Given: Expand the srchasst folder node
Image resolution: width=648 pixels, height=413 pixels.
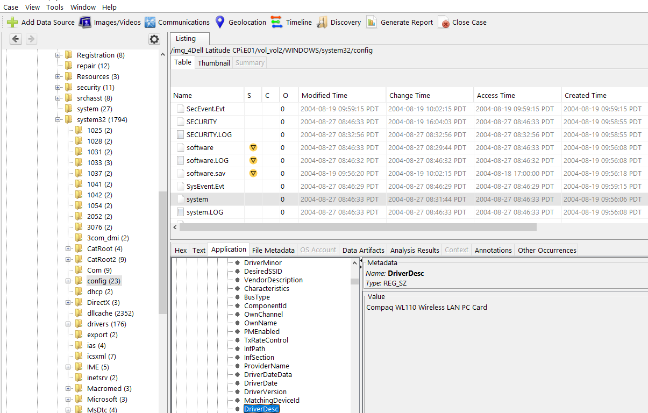Looking at the screenshot, I should pyautogui.click(x=58, y=98).
